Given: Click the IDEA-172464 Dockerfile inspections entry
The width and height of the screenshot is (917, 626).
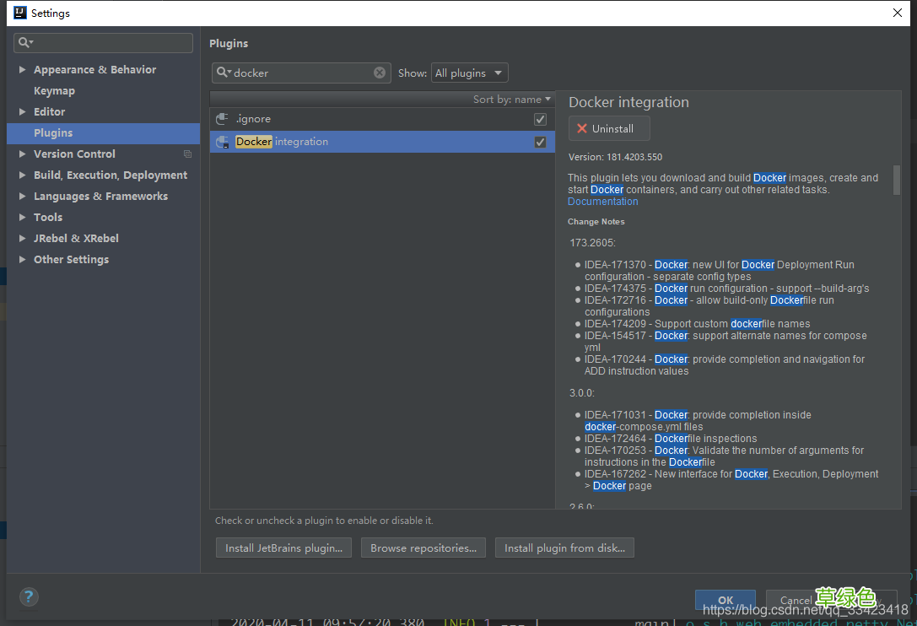Looking at the screenshot, I should click(x=670, y=439).
